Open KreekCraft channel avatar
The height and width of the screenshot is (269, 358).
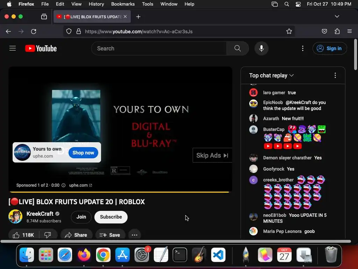point(15,216)
